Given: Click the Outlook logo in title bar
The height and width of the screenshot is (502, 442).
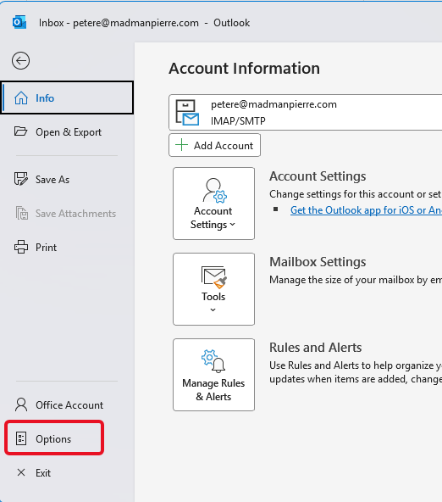Looking at the screenshot, I should coord(19,22).
